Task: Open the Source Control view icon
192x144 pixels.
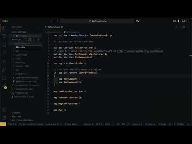Action: pos(4,61)
